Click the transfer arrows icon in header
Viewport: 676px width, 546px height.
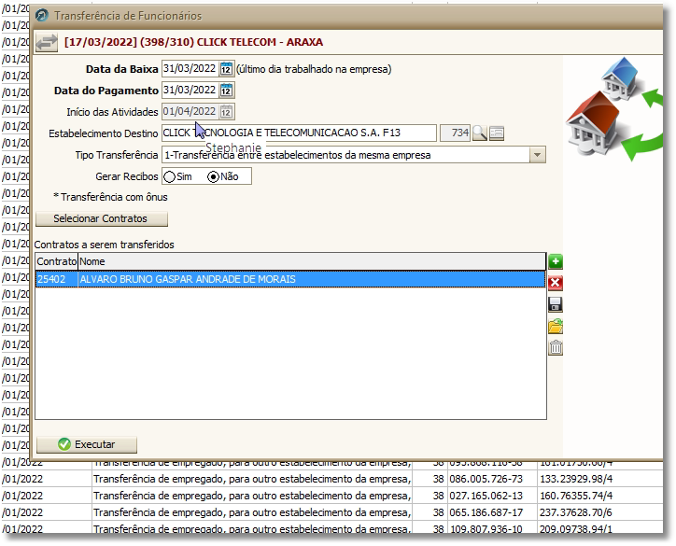click(47, 42)
